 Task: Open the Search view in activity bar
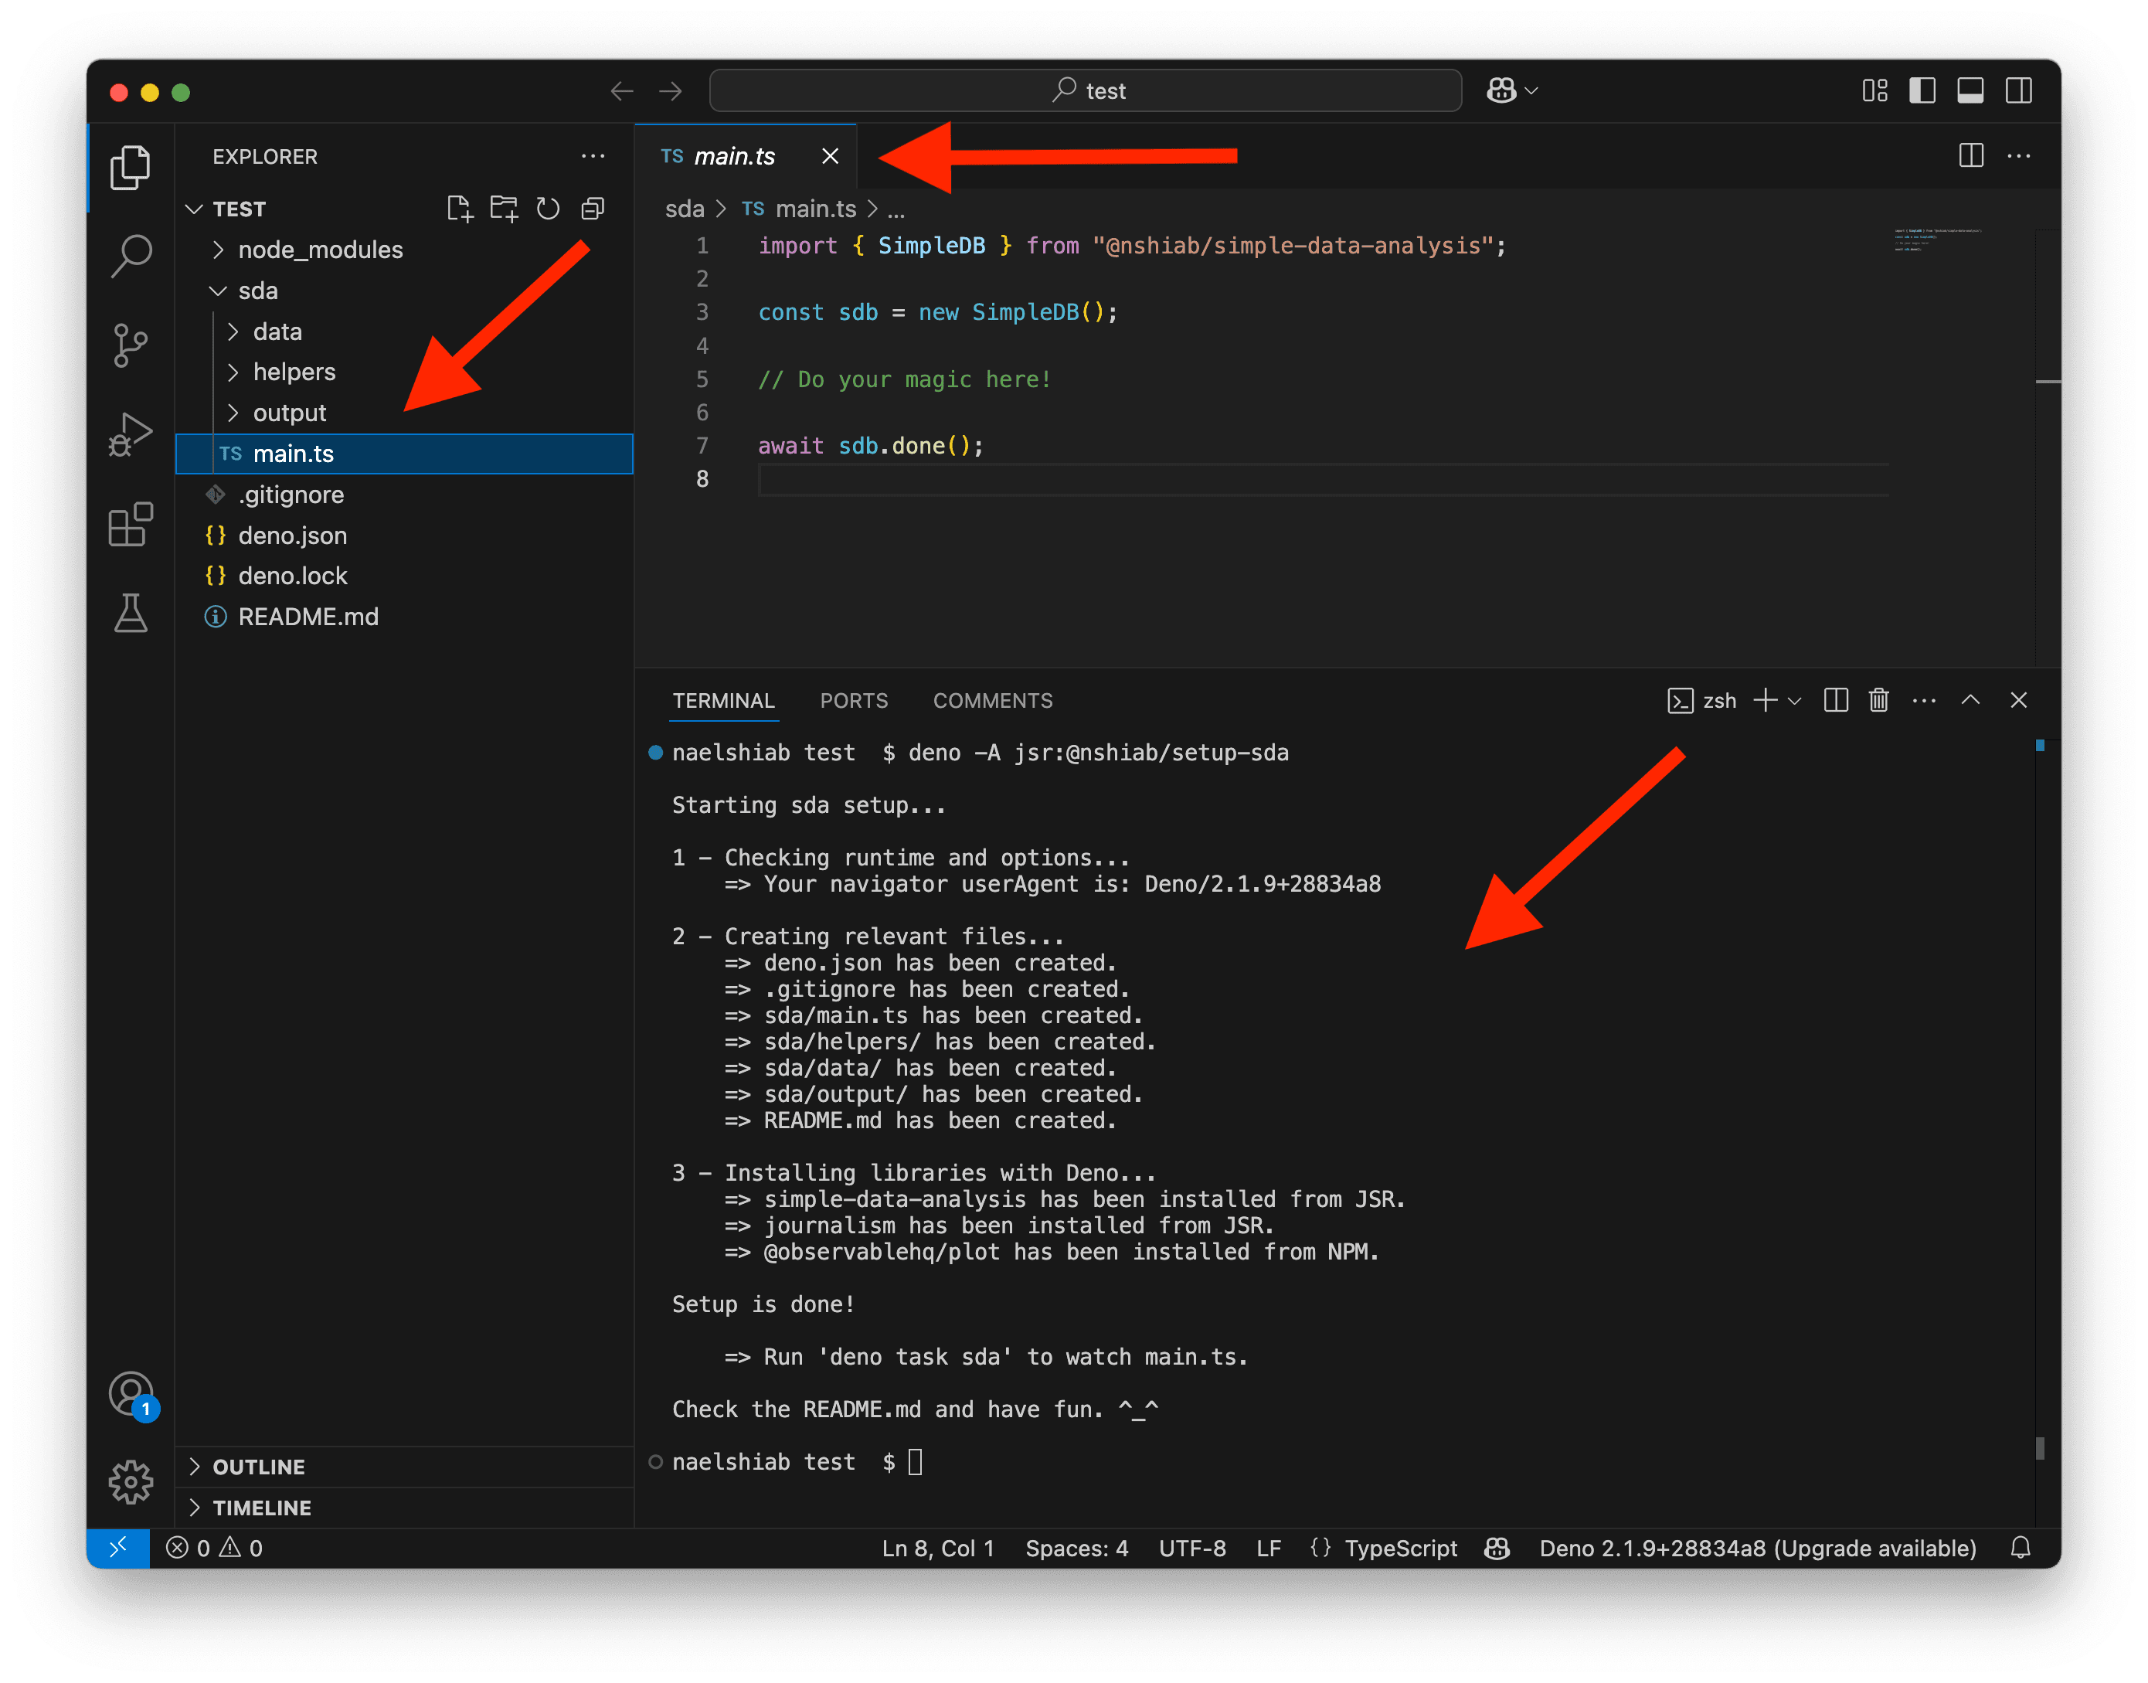pos(130,257)
